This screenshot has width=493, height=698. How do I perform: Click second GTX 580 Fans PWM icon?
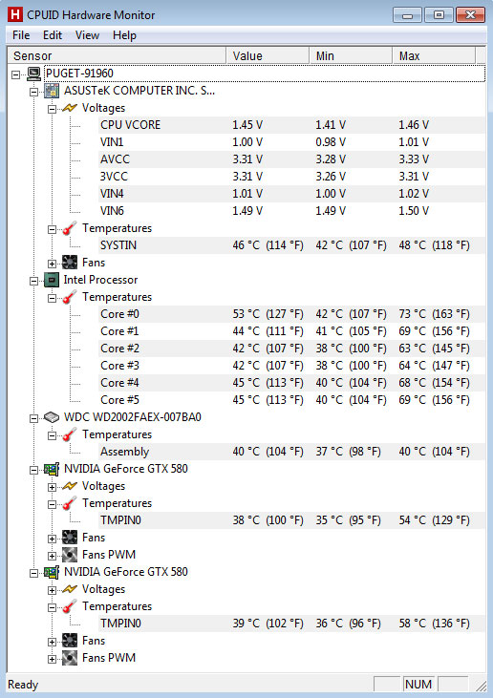pyautogui.click(x=70, y=658)
